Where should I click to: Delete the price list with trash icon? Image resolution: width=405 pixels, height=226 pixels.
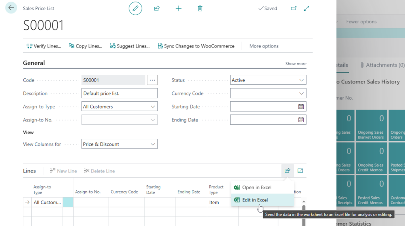(x=200, y=8)
